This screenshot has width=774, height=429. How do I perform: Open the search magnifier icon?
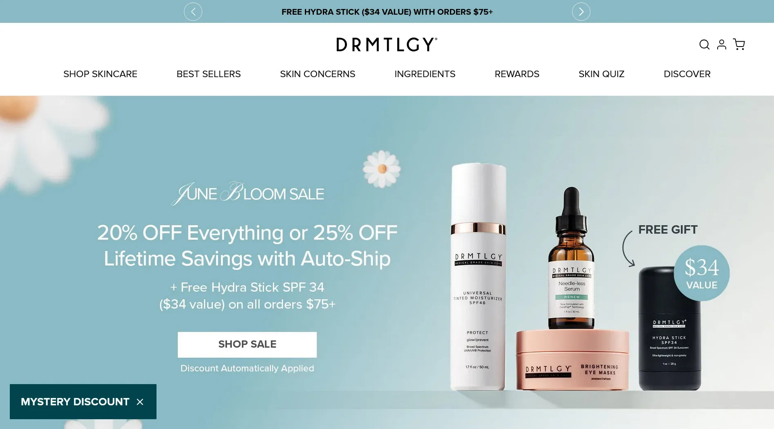tap(704, 44)
